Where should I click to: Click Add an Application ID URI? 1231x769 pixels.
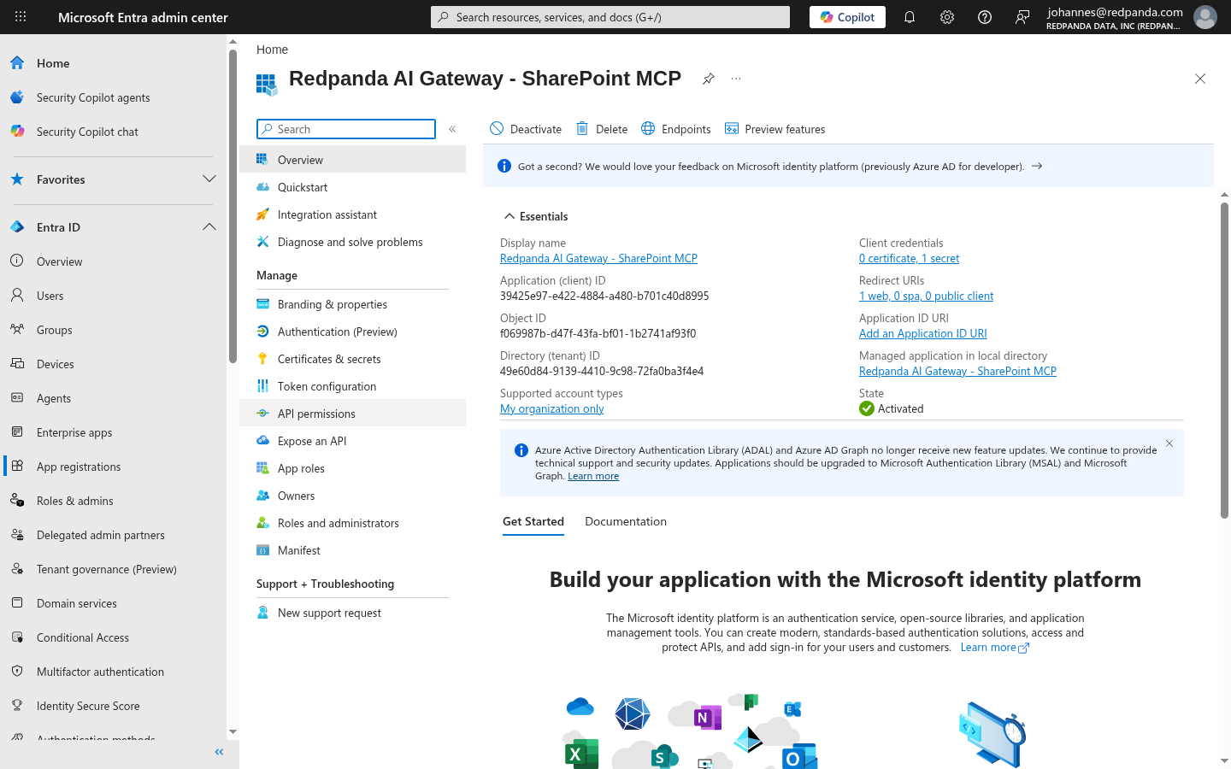point(922,333)
